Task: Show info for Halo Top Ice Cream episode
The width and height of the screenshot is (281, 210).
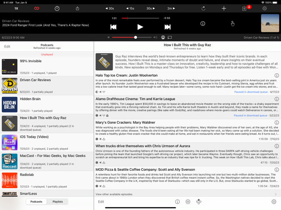Action: (x=277, y=75)
